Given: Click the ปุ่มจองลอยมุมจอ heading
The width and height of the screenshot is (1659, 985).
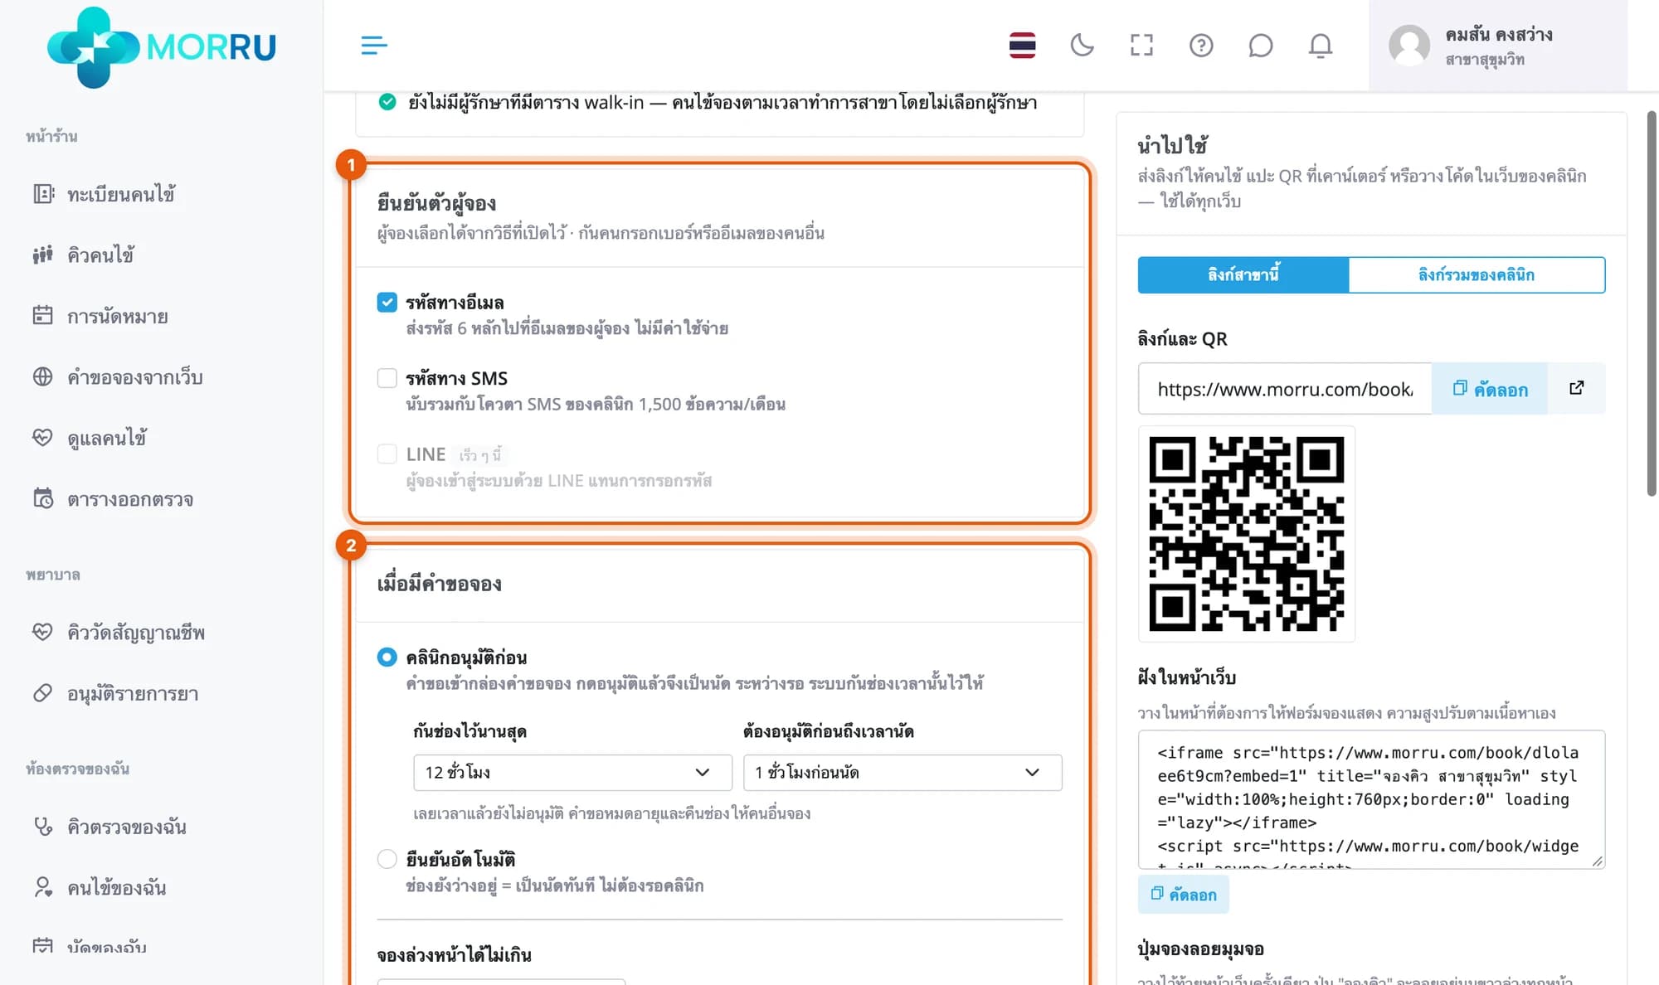Looking at the screenshot, I should tap(1200, 949).
